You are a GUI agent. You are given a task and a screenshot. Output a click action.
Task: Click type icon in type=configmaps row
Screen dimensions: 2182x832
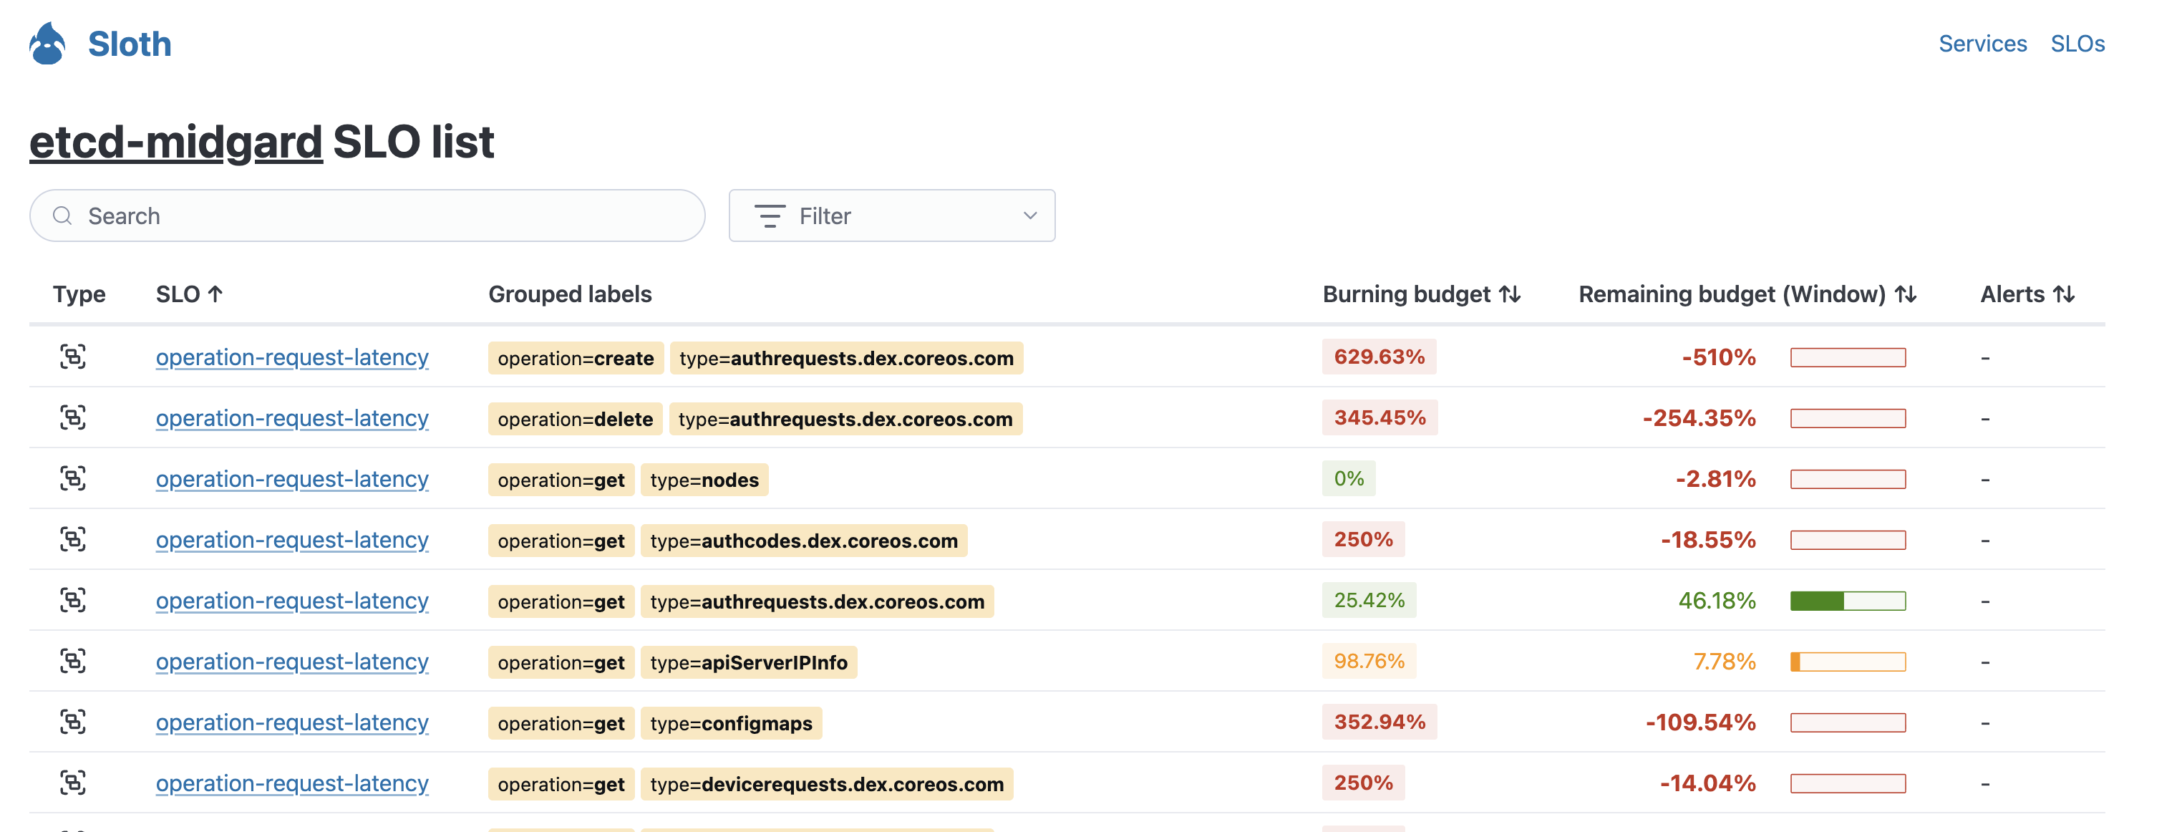tap(73, 722)
